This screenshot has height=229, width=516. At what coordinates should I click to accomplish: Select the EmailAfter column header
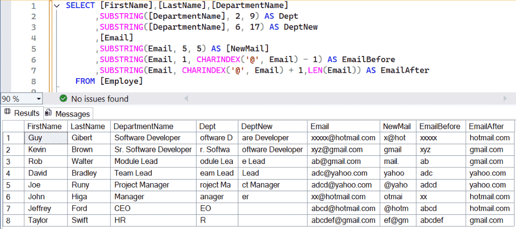pyautogui.click(x=490, y=126)
